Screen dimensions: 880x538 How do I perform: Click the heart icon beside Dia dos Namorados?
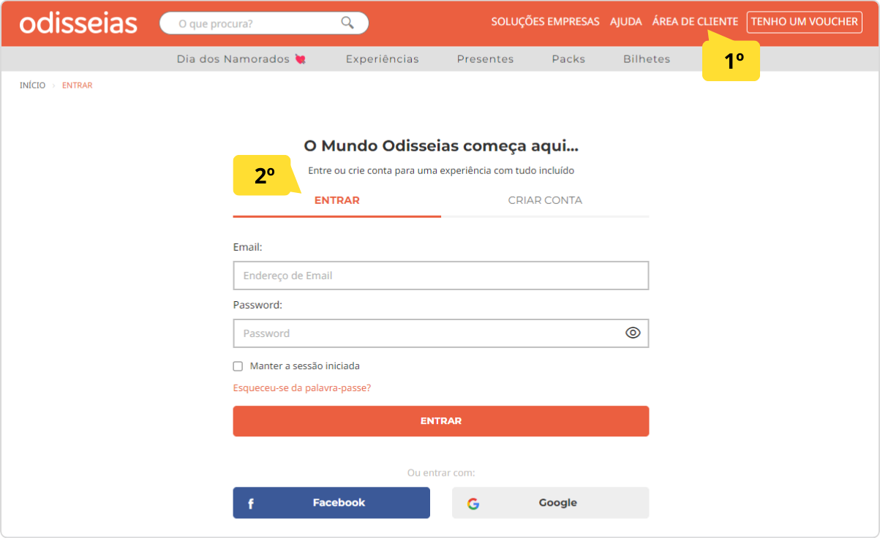coord(300,59)
